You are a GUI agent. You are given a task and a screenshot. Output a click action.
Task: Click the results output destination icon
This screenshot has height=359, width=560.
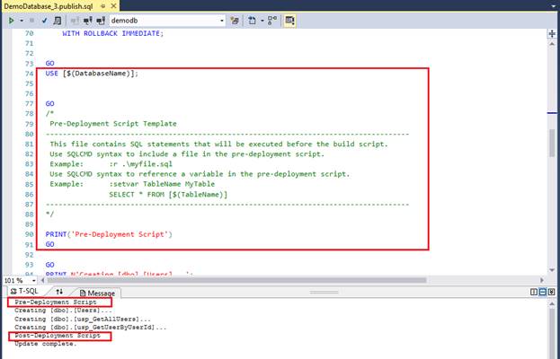point(253,21)
